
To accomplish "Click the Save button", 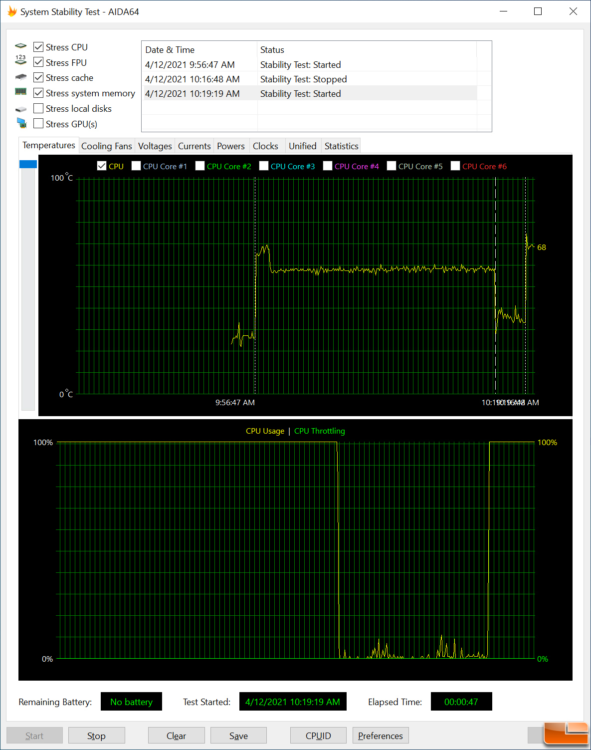I will pos(238,736).
